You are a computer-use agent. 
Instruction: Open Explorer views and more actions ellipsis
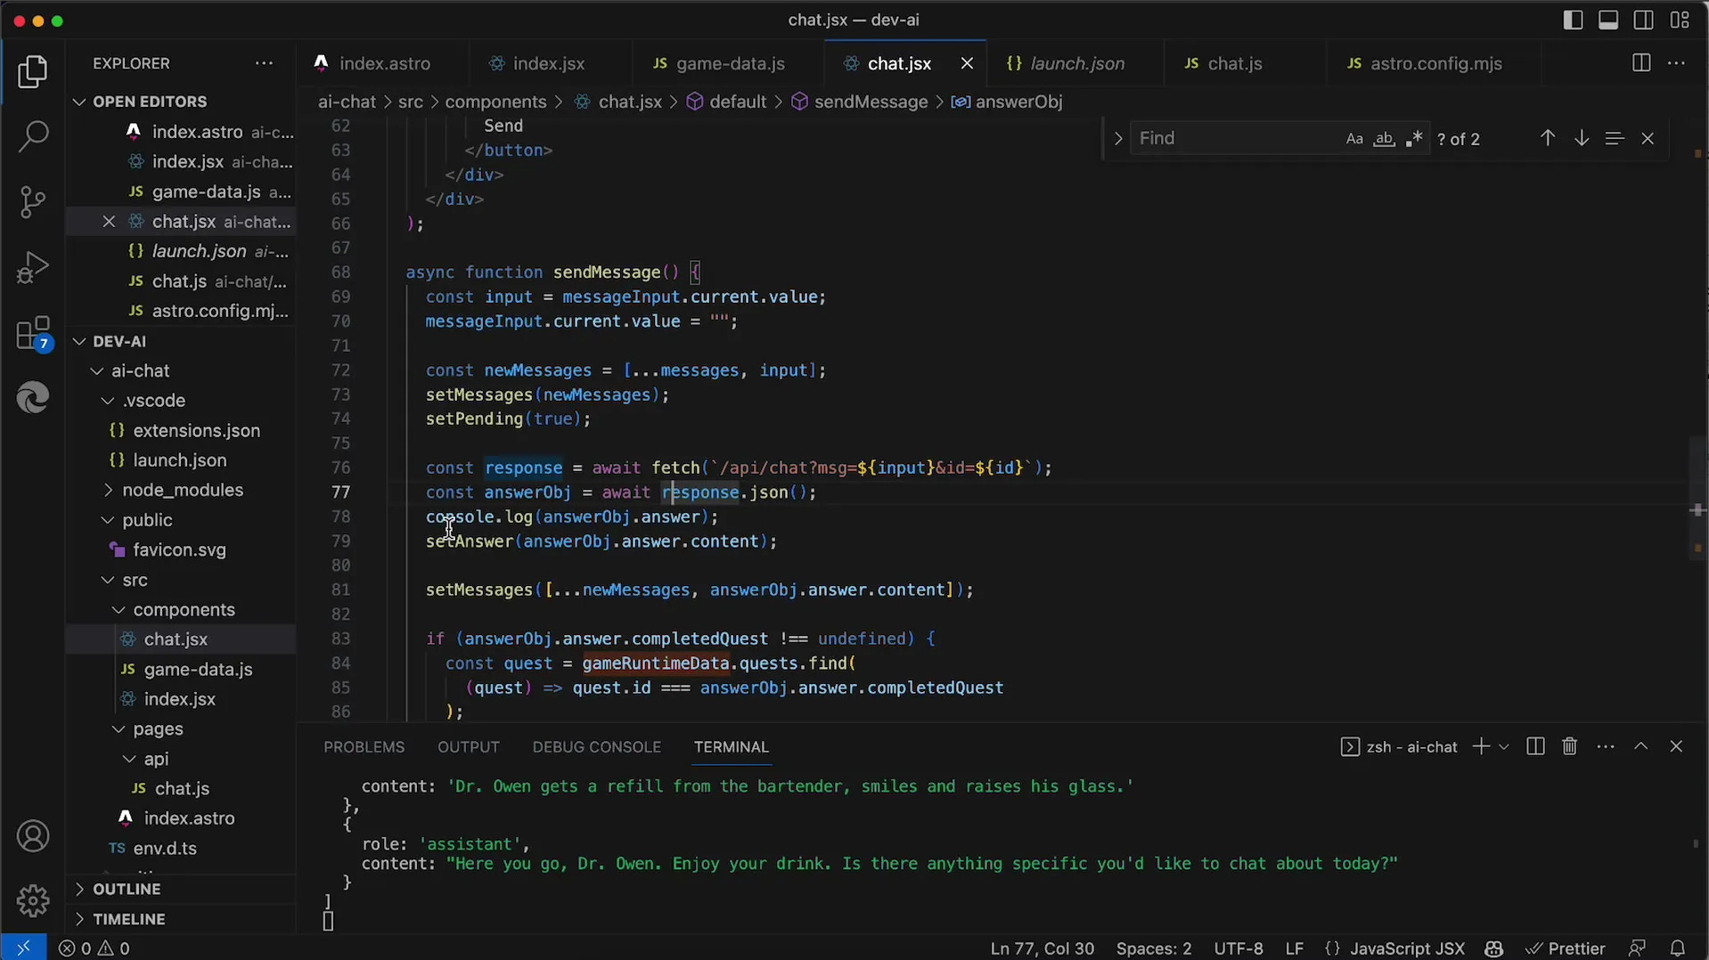tap(264, 63)
